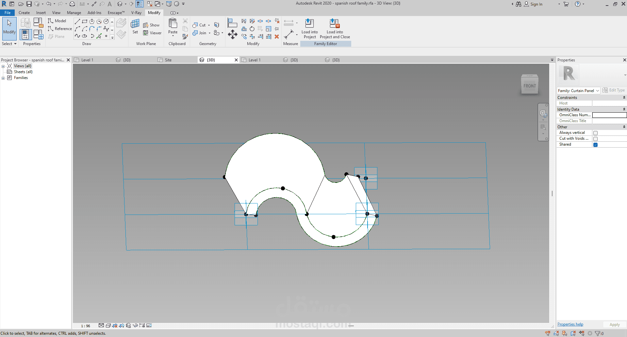Open the Properties help link
The height and width of the screenshot is (337, 627).
point(570,324)
